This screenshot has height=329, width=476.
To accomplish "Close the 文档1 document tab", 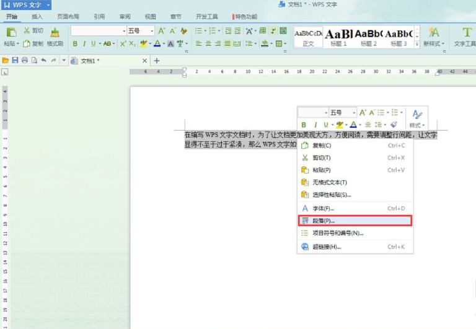I will point(145,61).
